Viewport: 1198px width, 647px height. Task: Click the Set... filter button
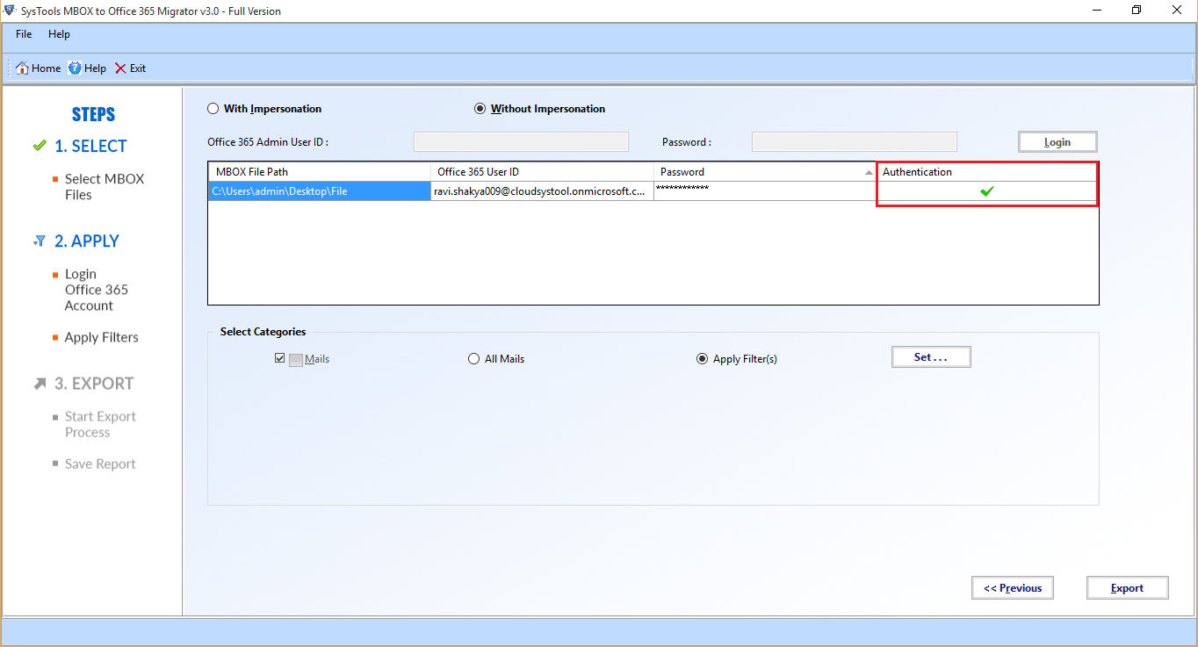click(x=931, y=357)
